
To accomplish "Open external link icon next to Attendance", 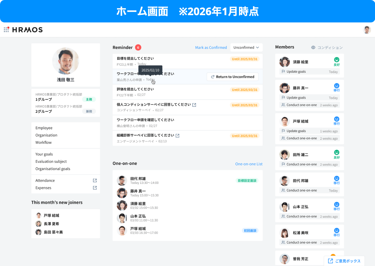I will pos(95,180).
